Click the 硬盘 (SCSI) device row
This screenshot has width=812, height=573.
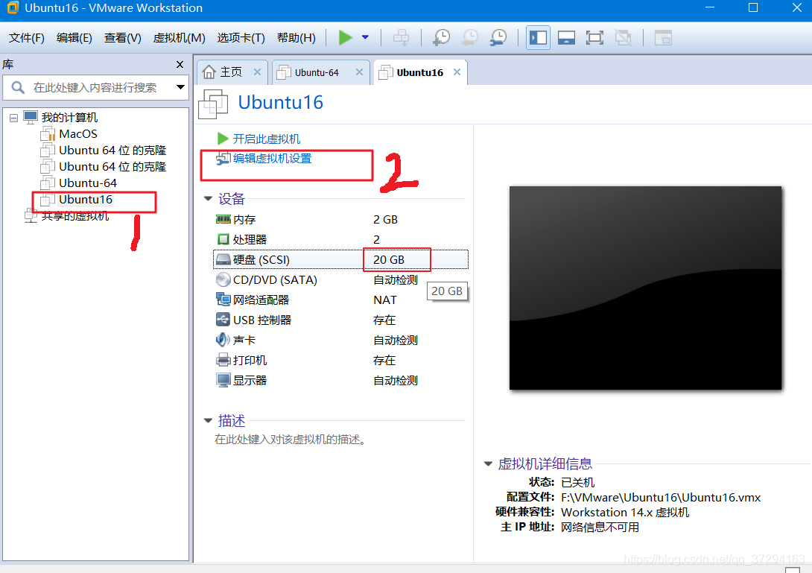[x=340, y=259]
